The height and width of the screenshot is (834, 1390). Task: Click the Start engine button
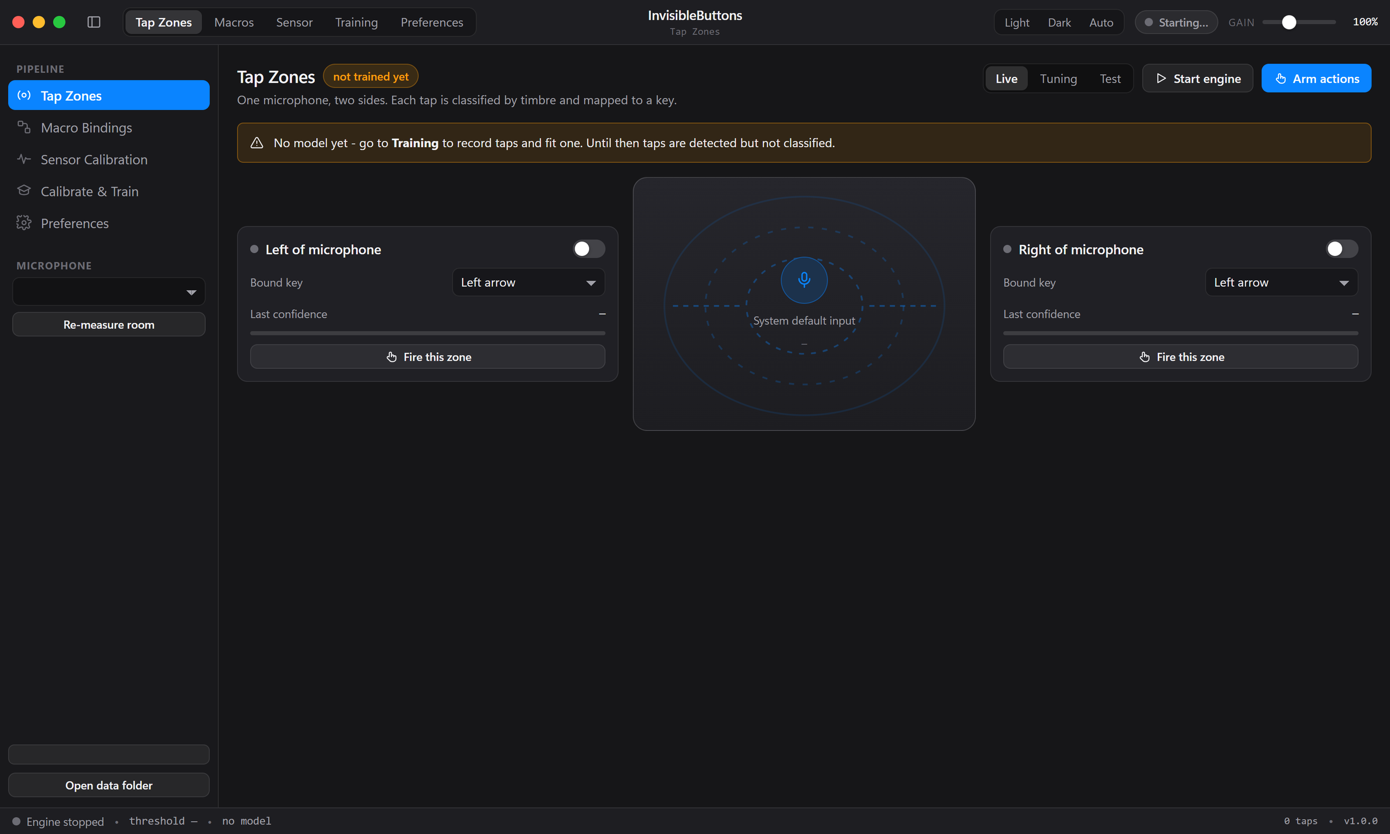(1197, 78)
